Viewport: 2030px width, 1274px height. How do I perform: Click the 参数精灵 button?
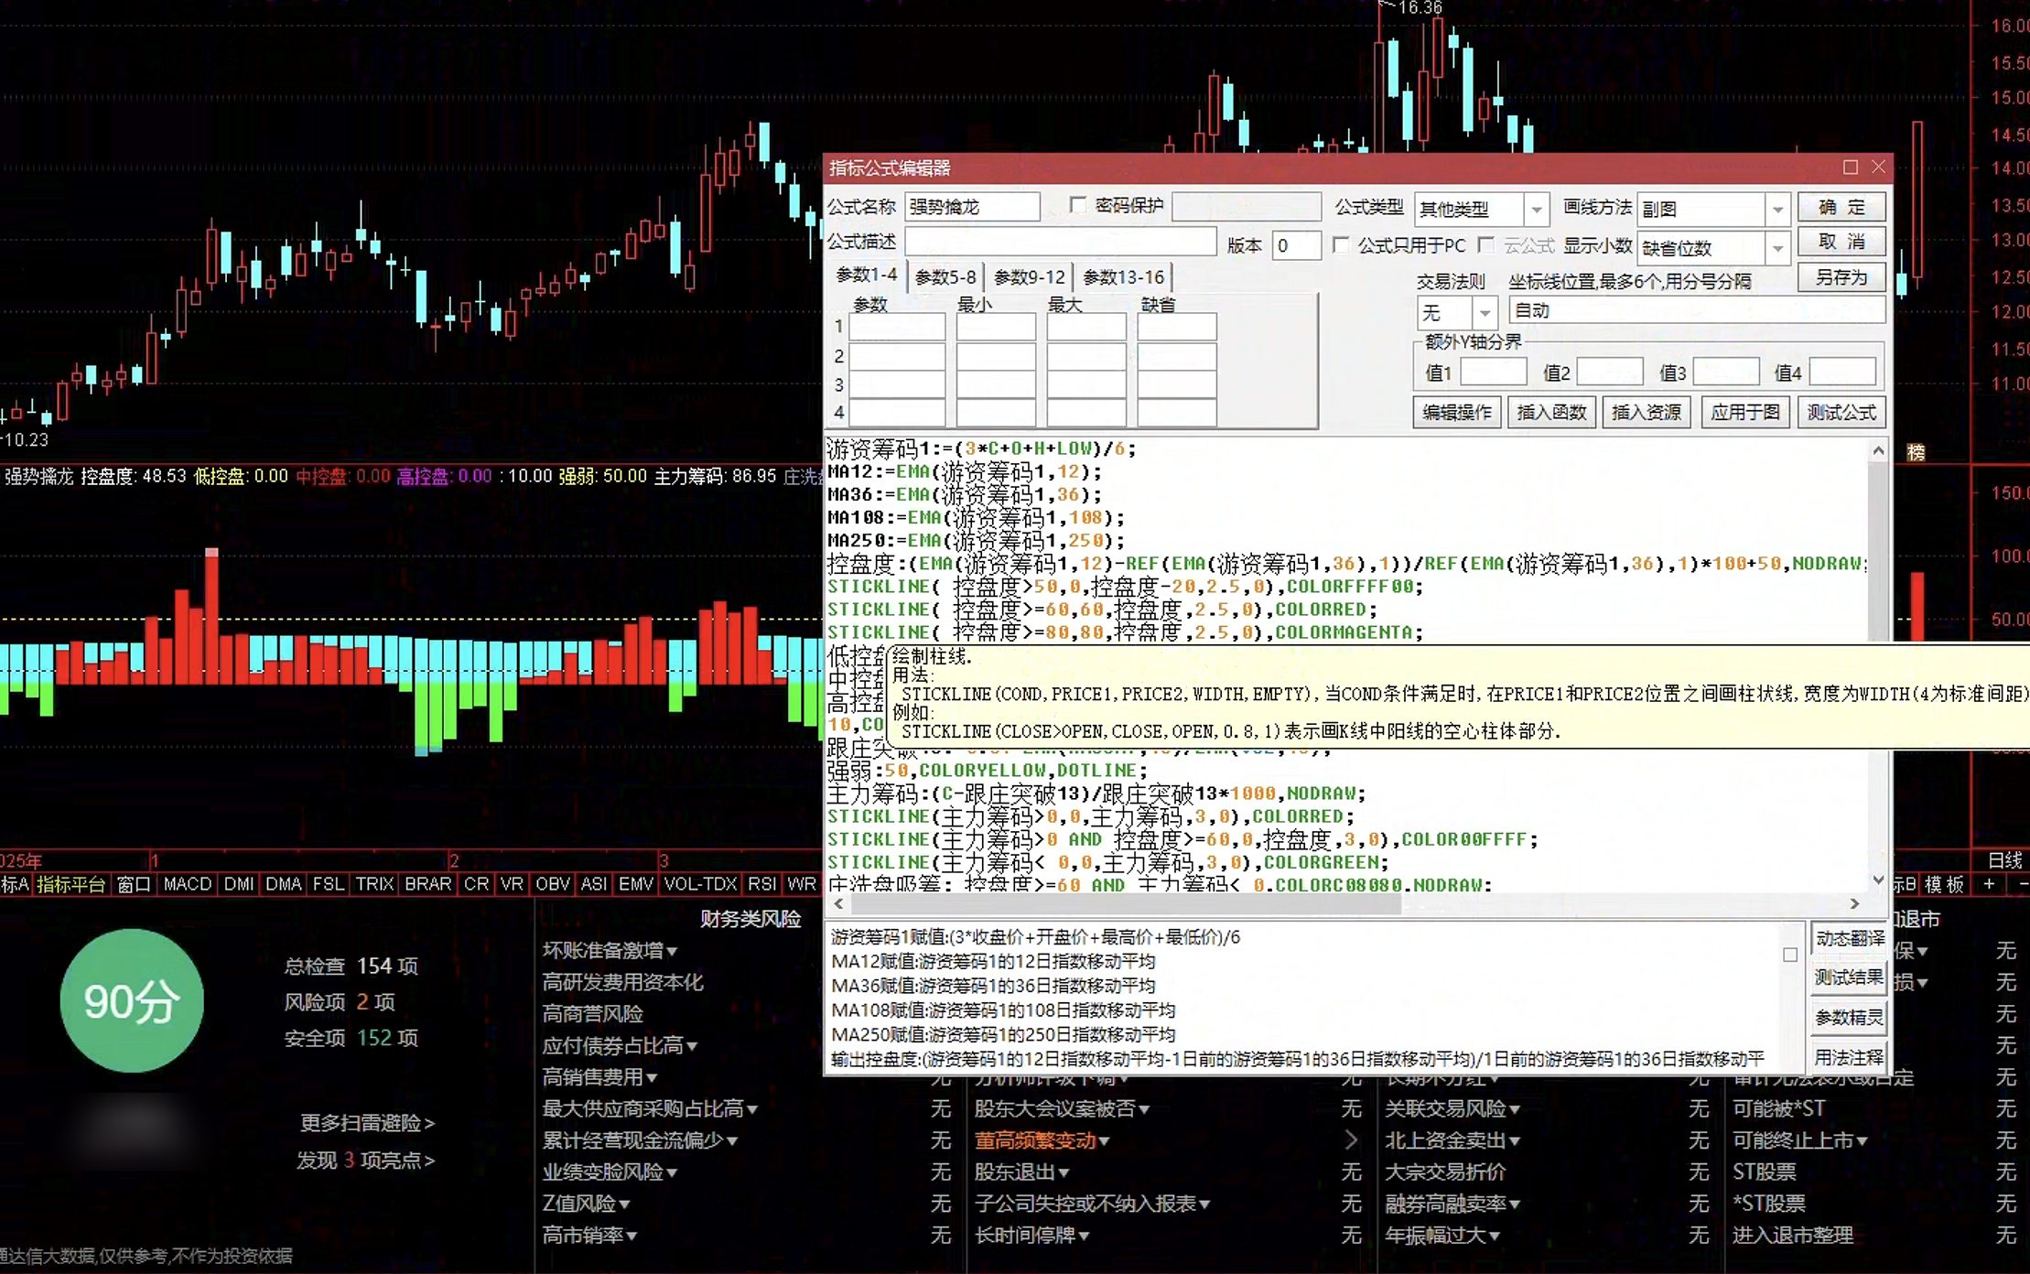pyautogui.click(x=1850, y=1018)
